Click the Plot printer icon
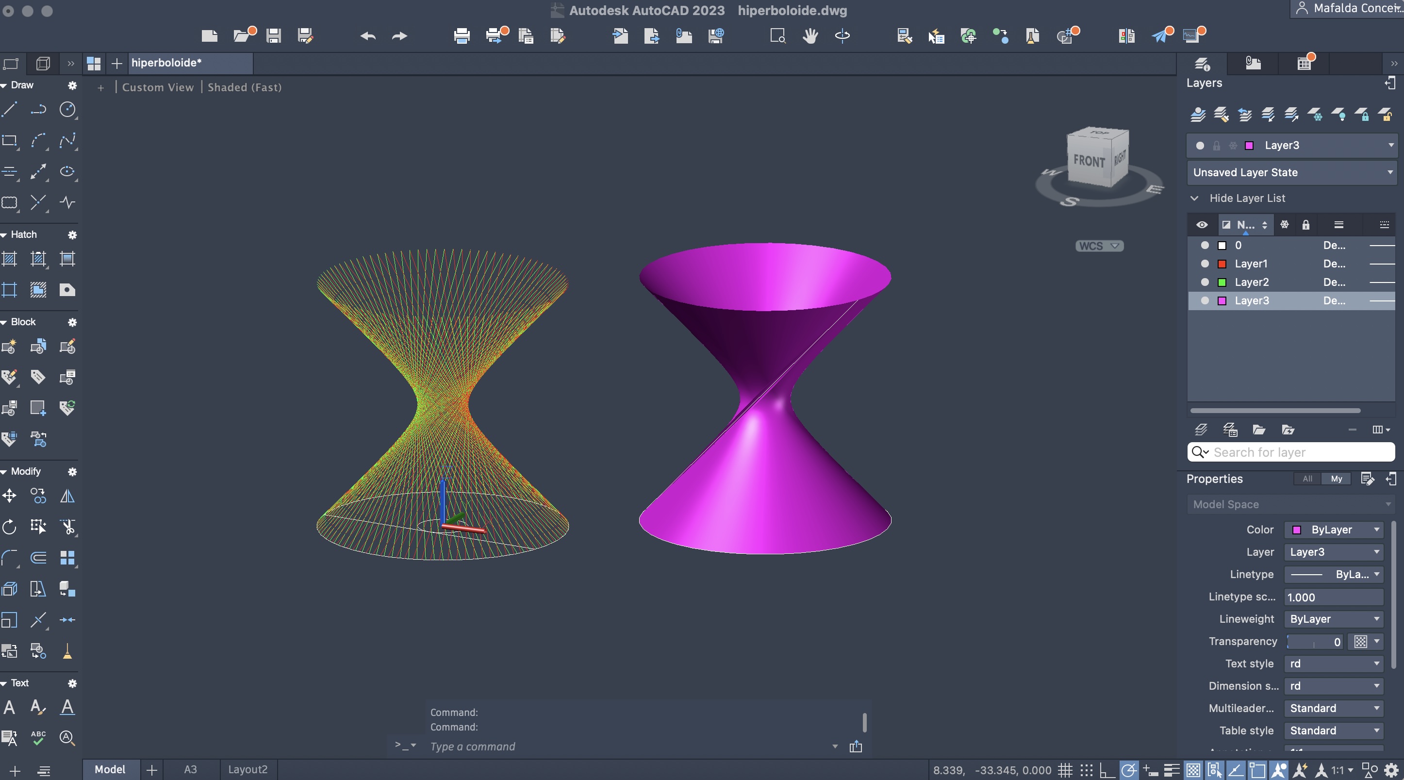1404x780 pixels. coord(461,36)
